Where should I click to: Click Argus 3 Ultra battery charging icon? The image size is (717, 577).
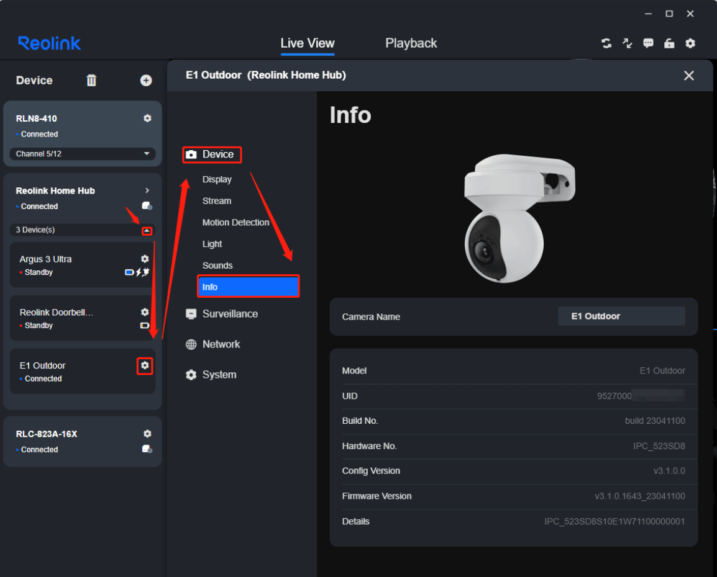tap(137, 272)
